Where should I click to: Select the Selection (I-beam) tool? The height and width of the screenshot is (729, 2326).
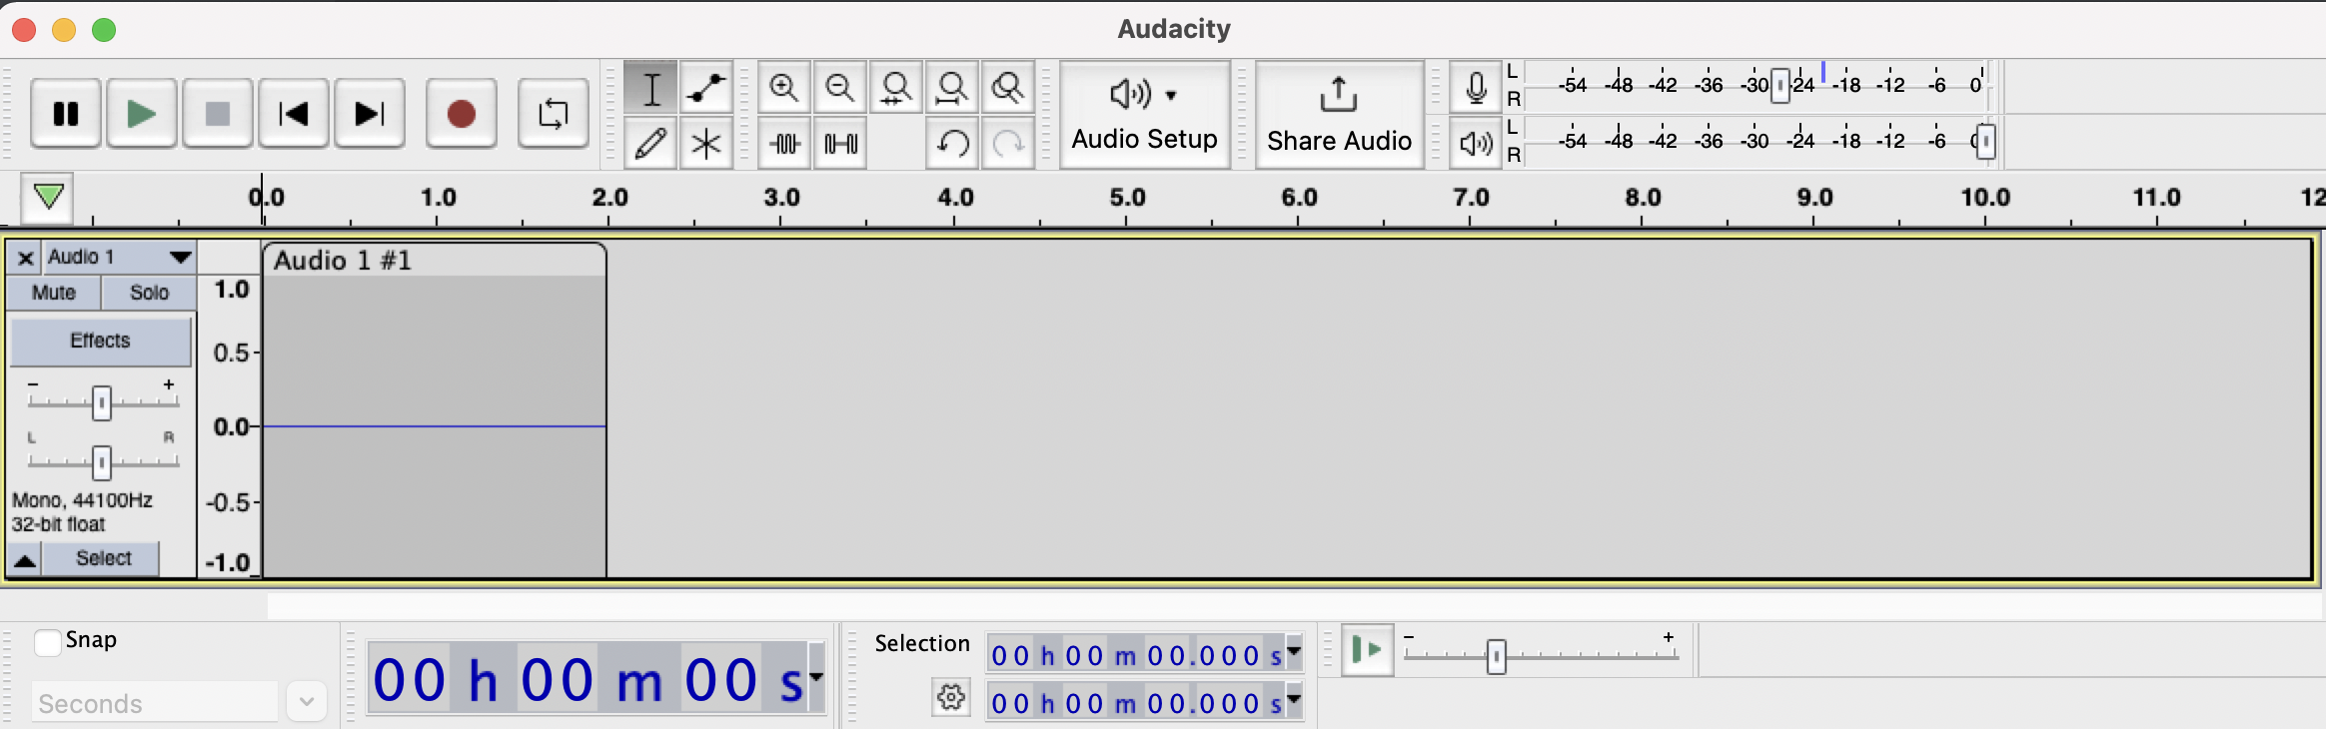[x=650, y=88]
